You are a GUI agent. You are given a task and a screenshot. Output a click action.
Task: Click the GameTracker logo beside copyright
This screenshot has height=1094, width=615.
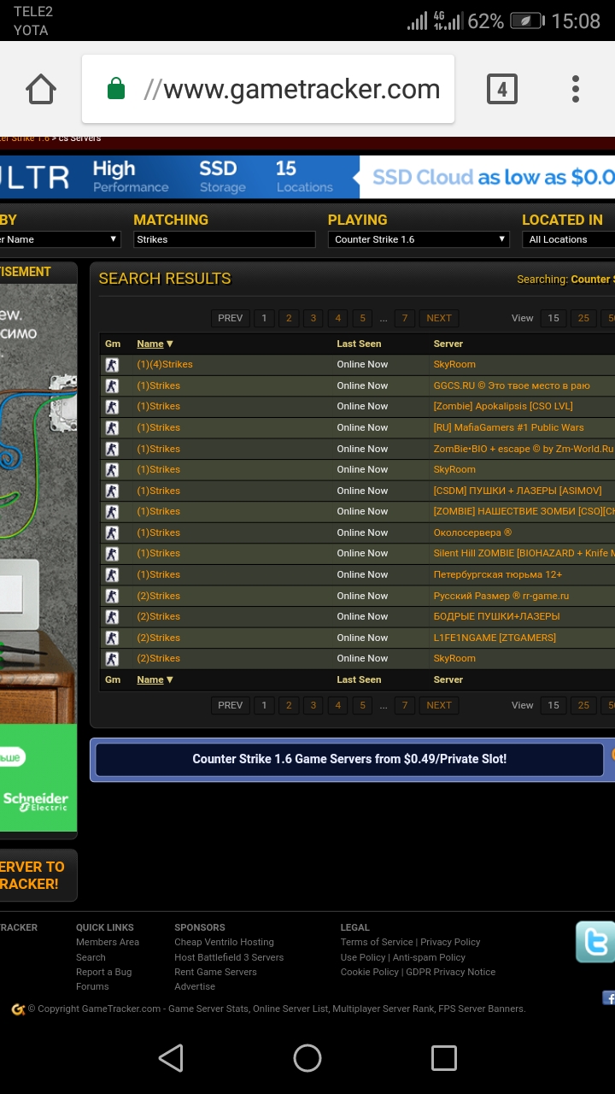pyautogui.click(x=18, y=1009)
